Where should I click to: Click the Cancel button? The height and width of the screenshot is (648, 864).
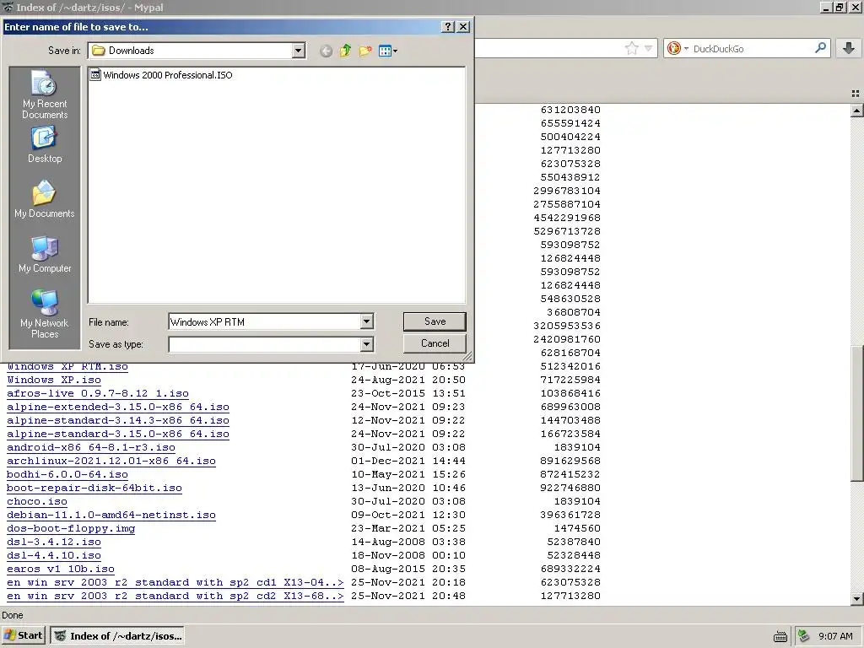[435, 343]
